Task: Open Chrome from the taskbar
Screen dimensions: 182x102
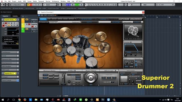Action: pyautogui.click(x=19, y=100)
